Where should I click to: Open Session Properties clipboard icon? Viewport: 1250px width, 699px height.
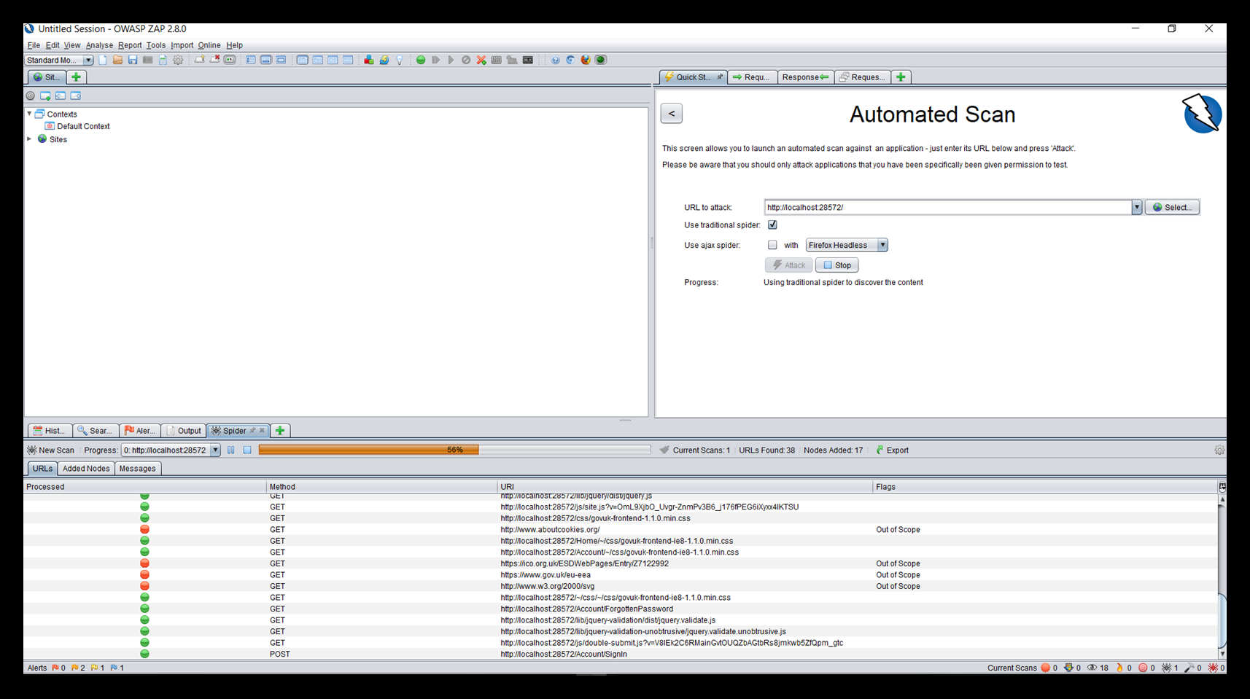pos(163,60)
